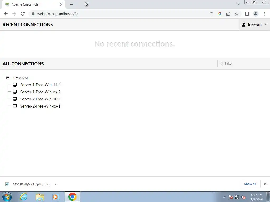Open Server-2-Free-Win-10-1 connection
This screenshot has height=202, width=270.
tap(40, 99)
